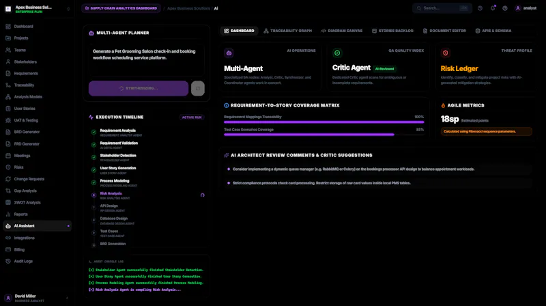Open Risks in the sidebar
This screenshot has height=306, width=546.
tap(37, 167)
